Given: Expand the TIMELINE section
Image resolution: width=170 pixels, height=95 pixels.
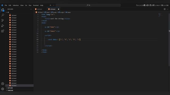Looking at the screenshot, I should pyautogui.click(x=10, y=90).
